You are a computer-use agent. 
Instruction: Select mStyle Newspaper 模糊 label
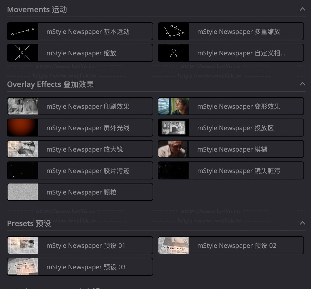[232, 149]
